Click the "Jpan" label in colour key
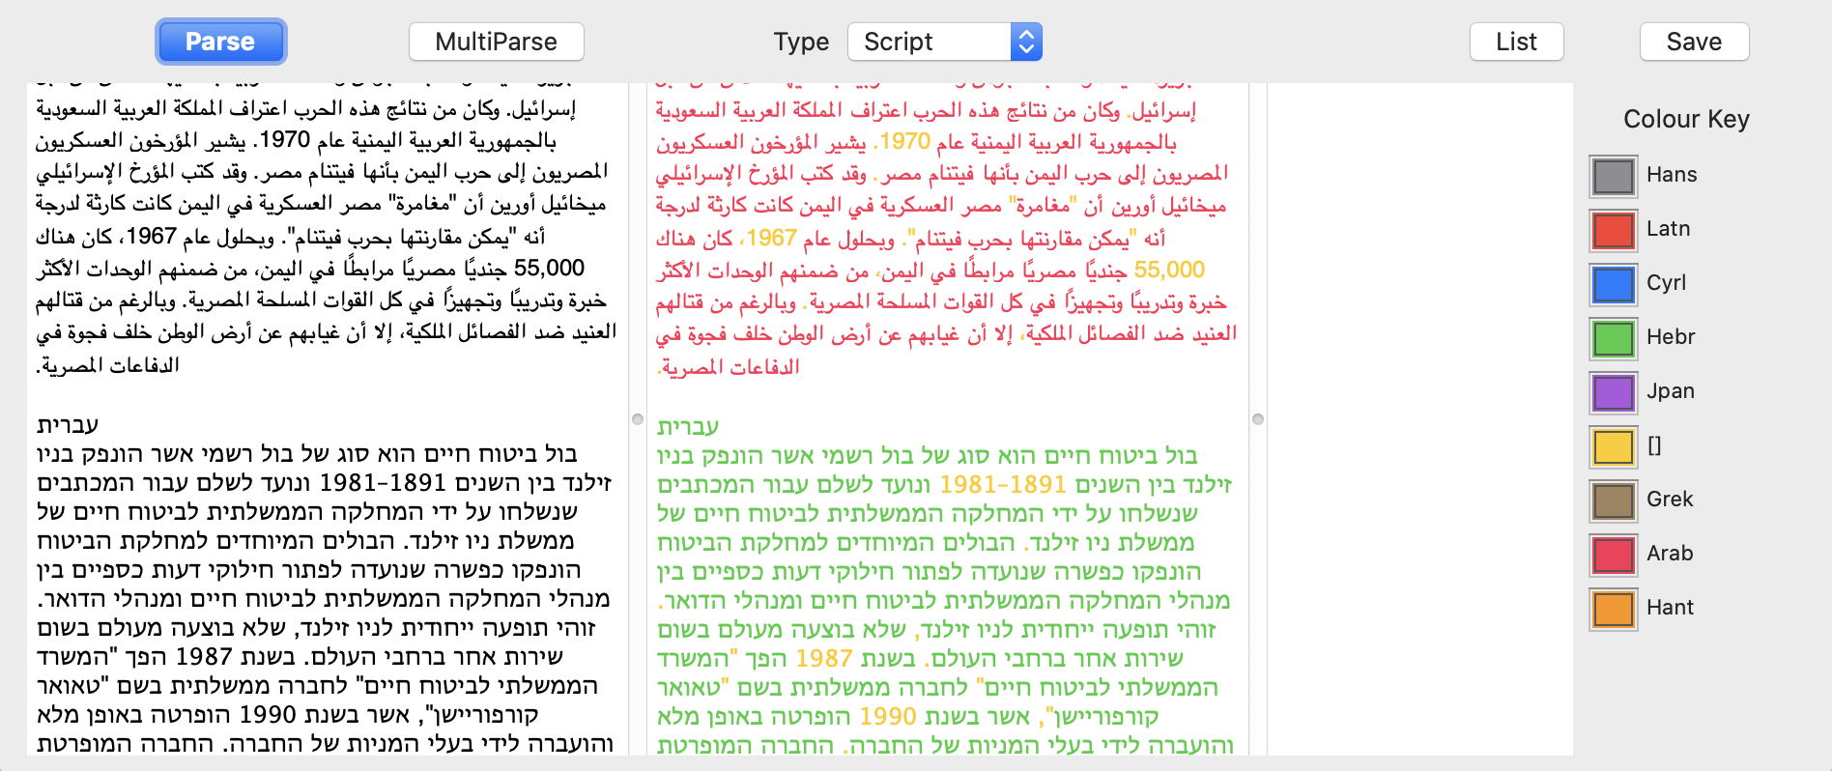Screen dimensions: 1832x771 1671,391
